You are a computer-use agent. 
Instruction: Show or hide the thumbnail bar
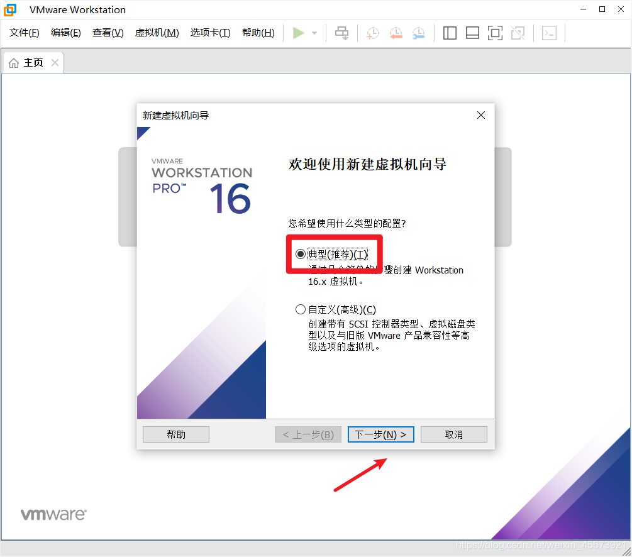472,33
